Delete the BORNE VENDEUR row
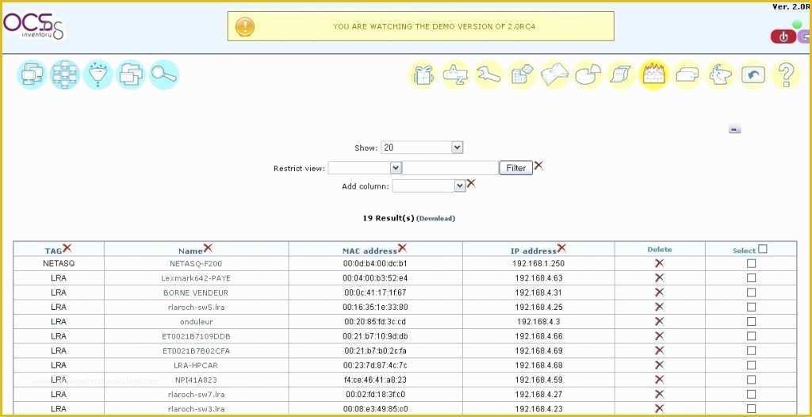 pyautogui.click(x=659, y=293)
